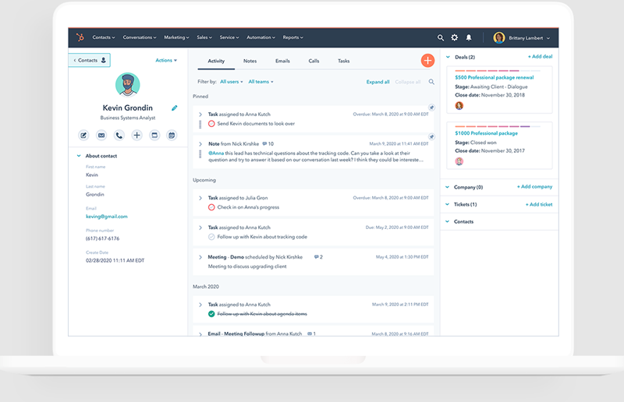The width and height of the screenshot is (624, 402).
Task: Click the schedule meeting calendar icon
Action: point(172,136)
